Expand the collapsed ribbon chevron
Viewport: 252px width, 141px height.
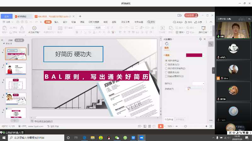click(x=211, y=22)
